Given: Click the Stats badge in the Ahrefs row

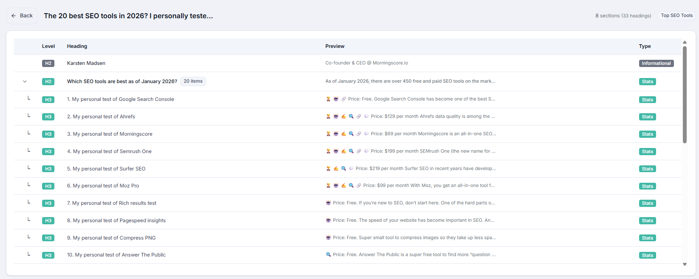Looking at the screenshot, I should (648, 117).
